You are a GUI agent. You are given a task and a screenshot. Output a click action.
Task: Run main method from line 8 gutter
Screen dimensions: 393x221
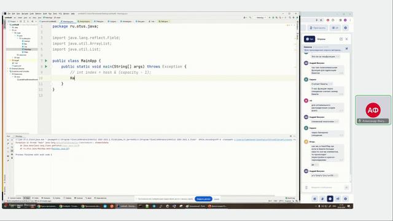[x=46, y=67]
